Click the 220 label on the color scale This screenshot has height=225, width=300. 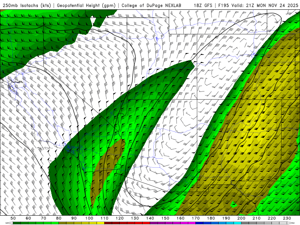(271, 218)
